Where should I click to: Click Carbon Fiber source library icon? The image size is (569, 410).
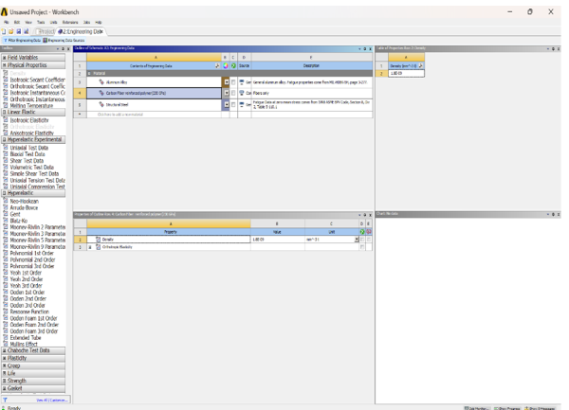coord(242,93)
